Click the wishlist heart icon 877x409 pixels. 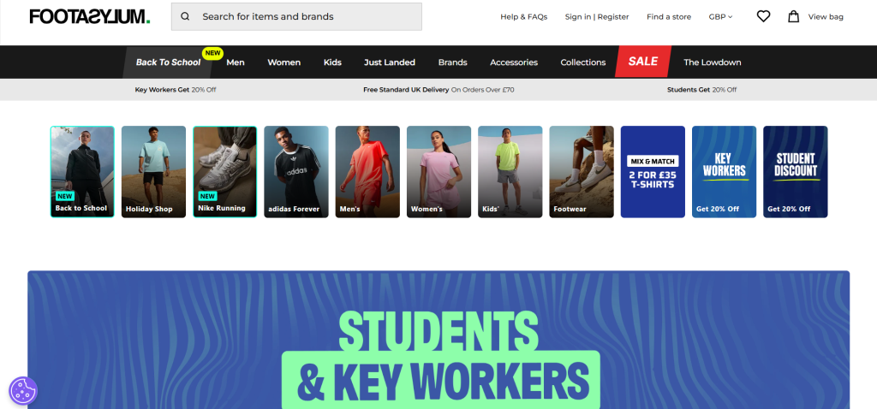[x=763, y=17]
